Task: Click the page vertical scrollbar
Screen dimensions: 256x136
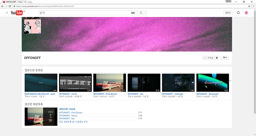Action: tap(255, 62)
